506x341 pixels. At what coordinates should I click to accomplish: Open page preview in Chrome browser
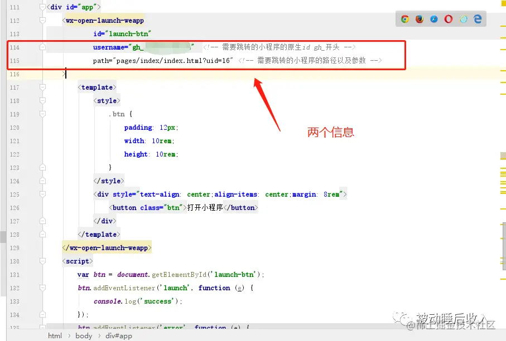click(x=405, y=19)
